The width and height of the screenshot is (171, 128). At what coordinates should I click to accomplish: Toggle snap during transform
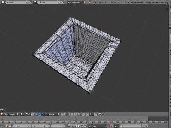click(87, 114)
